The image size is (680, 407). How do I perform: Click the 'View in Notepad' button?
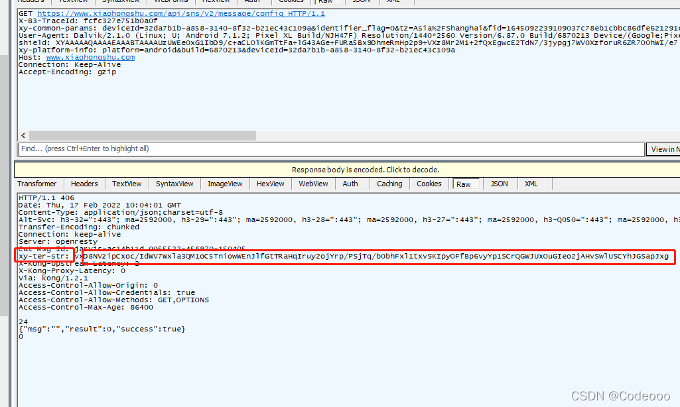[663, 148]
